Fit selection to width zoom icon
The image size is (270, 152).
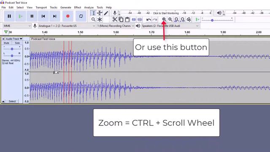(x=176, y=19)
